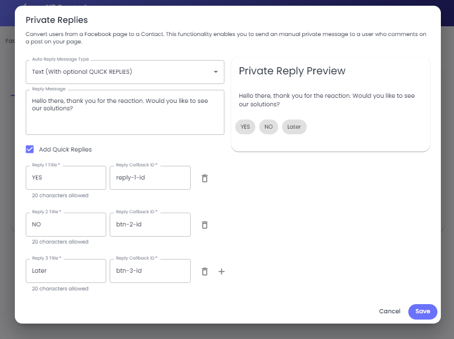Edit the Reply Message text area
This screenshot has height=339, width=454.
pos(125,112)
